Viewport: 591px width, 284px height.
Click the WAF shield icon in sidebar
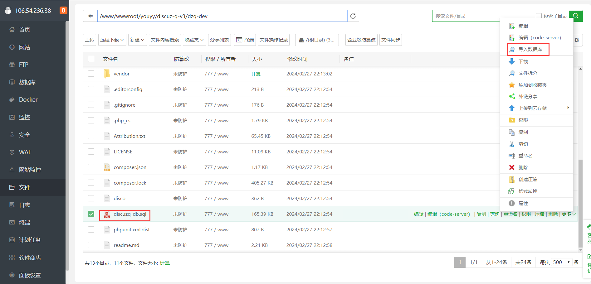click(x=12, y=152)
